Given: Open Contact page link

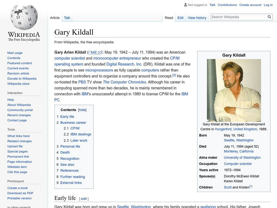Looking at the screenshot, I should (x=17, y=120).
